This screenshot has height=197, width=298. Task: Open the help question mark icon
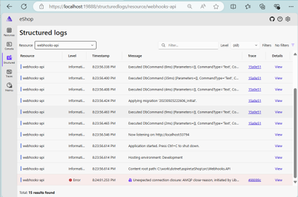[x=280, y=19]
